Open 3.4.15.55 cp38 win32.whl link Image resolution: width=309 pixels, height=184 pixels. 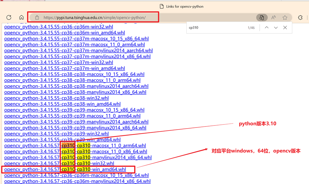pos(56,98)
